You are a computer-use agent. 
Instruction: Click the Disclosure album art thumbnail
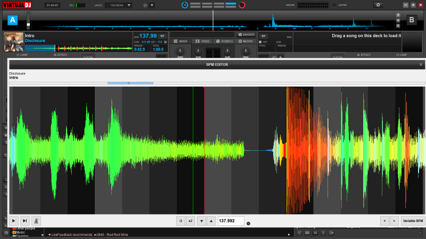(14, 42)
